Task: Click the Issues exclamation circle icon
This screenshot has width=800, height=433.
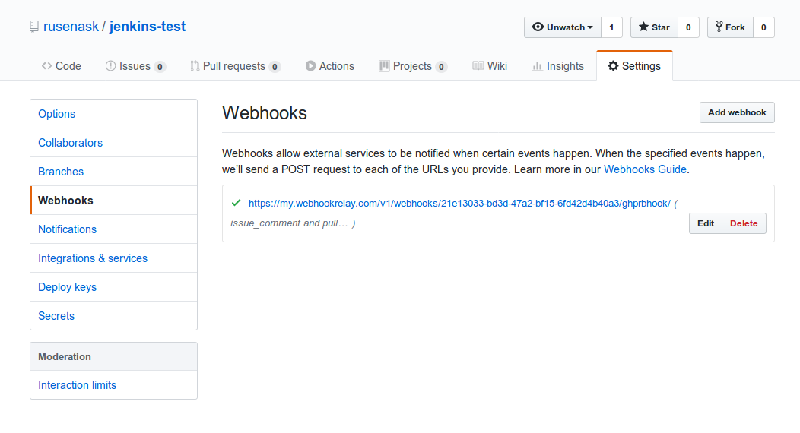Action: 110,66
